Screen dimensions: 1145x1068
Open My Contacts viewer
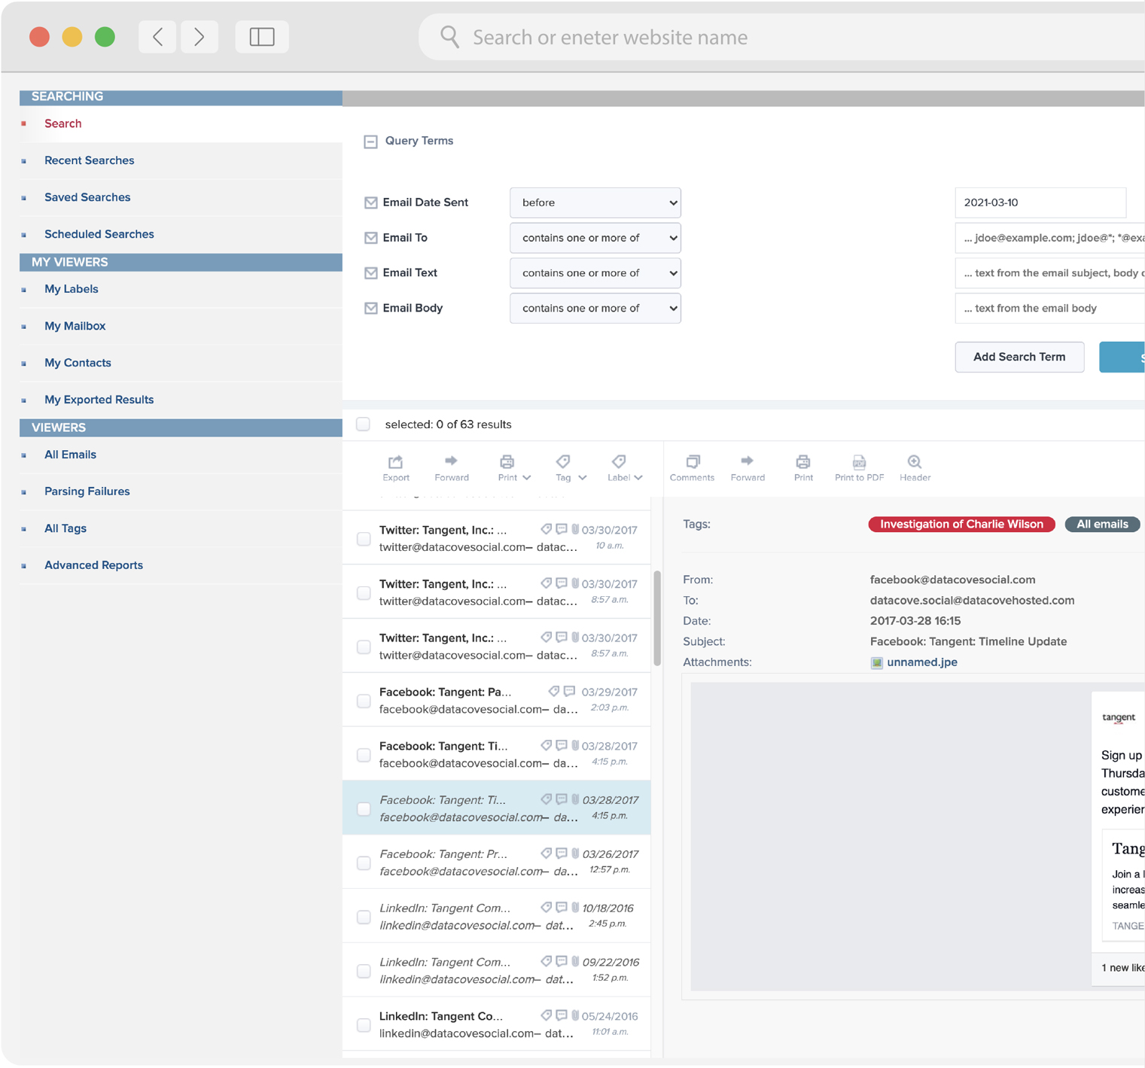pos(78,363)
